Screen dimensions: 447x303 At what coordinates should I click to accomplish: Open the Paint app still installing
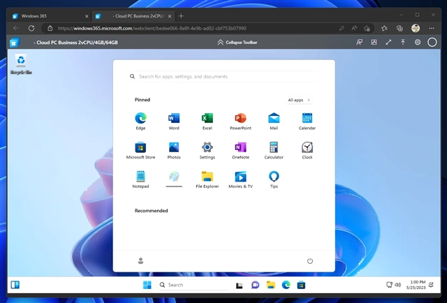pyautogui.click(x=174, y=179)
